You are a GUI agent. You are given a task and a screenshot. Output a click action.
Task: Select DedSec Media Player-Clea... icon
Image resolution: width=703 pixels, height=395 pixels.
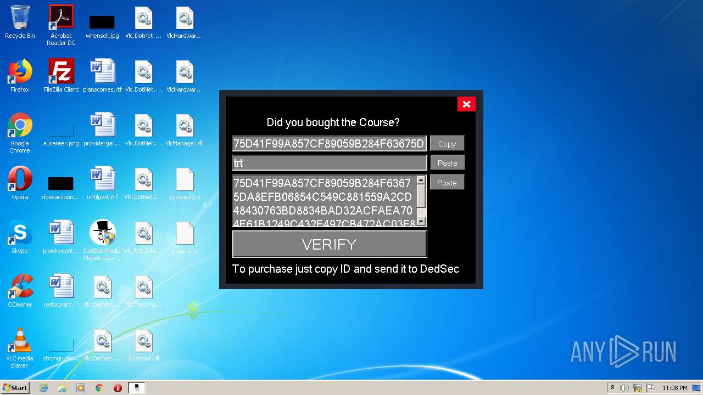click(102, 240)
